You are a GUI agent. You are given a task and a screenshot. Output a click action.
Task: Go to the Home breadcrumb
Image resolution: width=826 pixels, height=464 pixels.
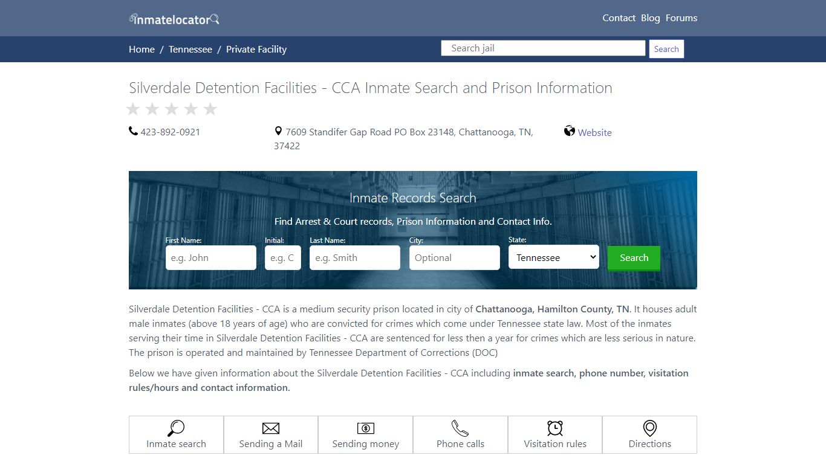click(141, 50)
